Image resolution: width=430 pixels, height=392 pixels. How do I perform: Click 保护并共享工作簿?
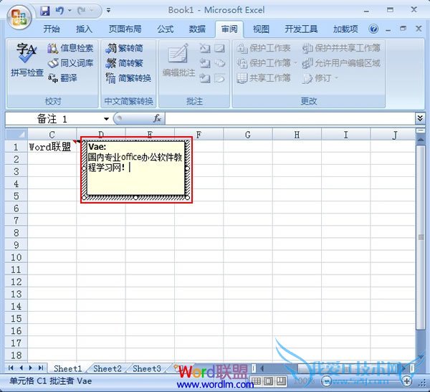point(341,48)
